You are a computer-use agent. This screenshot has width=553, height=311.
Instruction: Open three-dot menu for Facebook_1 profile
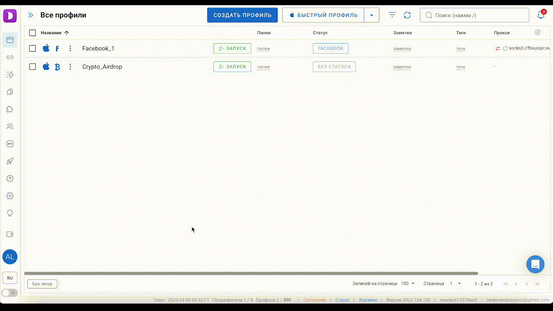tap(70, 48)
